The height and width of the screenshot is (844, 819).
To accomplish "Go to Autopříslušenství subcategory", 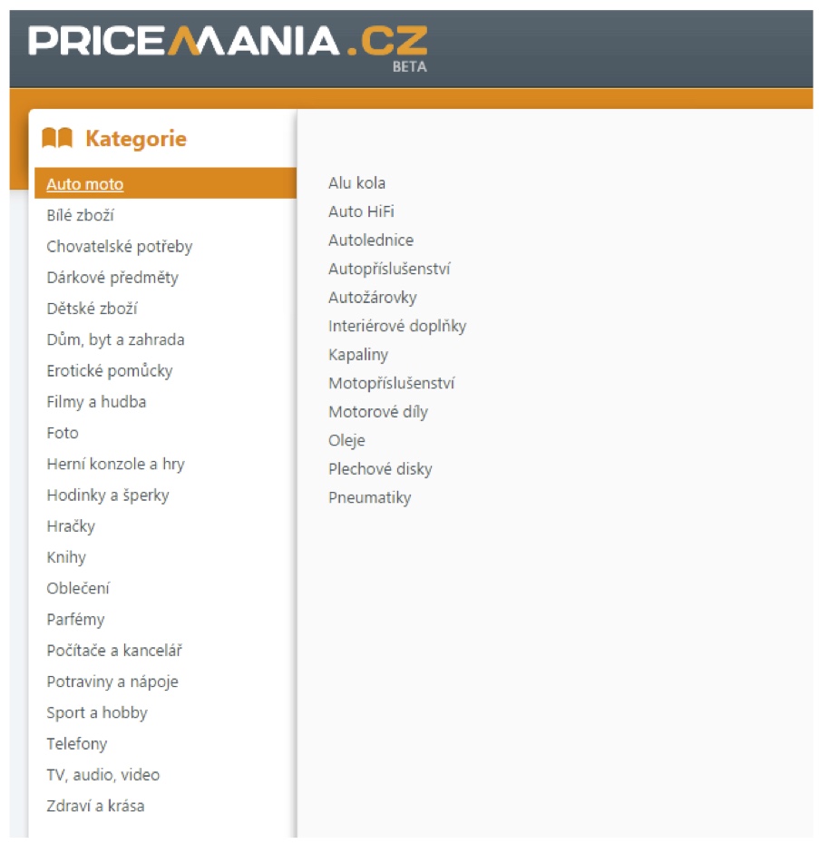I will coord(389,269).
